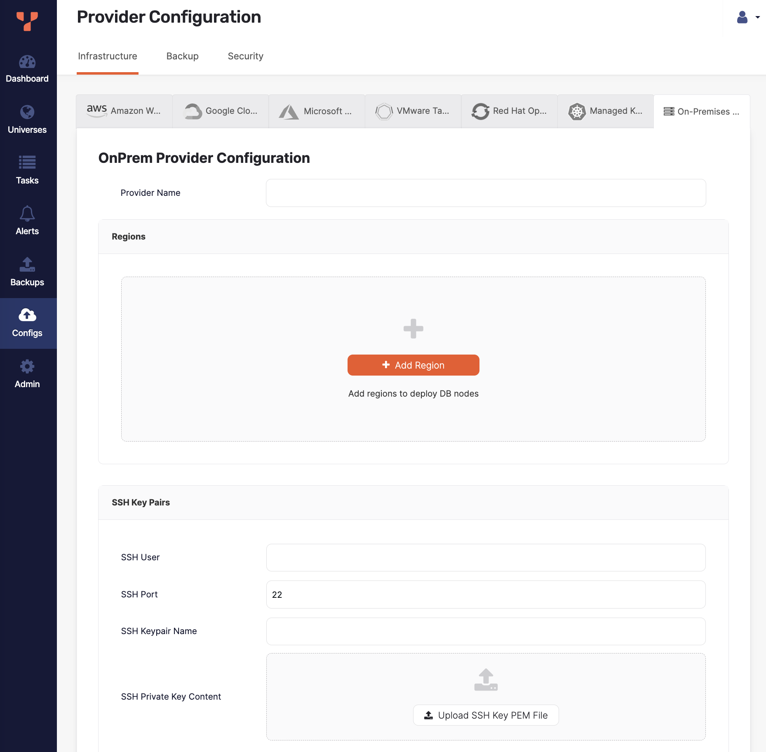766x752 pixels.
Task: Open the Admin settings gear
Action: (x=27, y=374)
